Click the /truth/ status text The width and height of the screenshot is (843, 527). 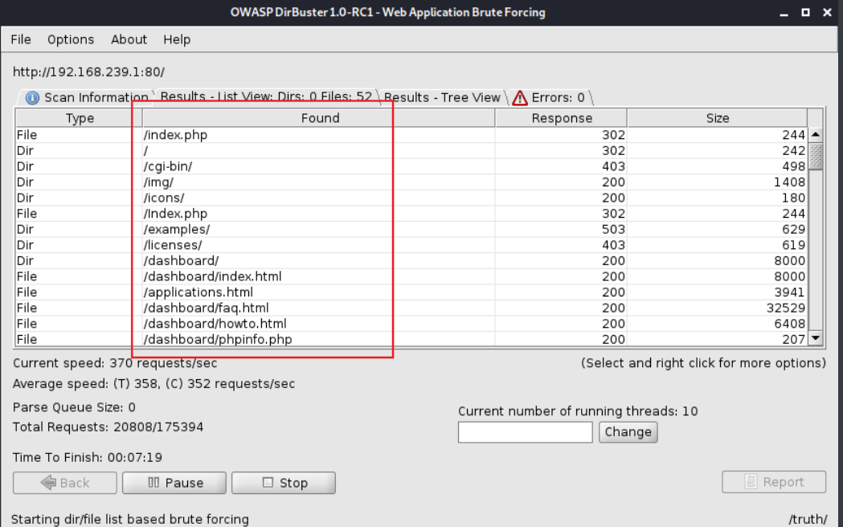pyautogui.click(x=808, y=520)
